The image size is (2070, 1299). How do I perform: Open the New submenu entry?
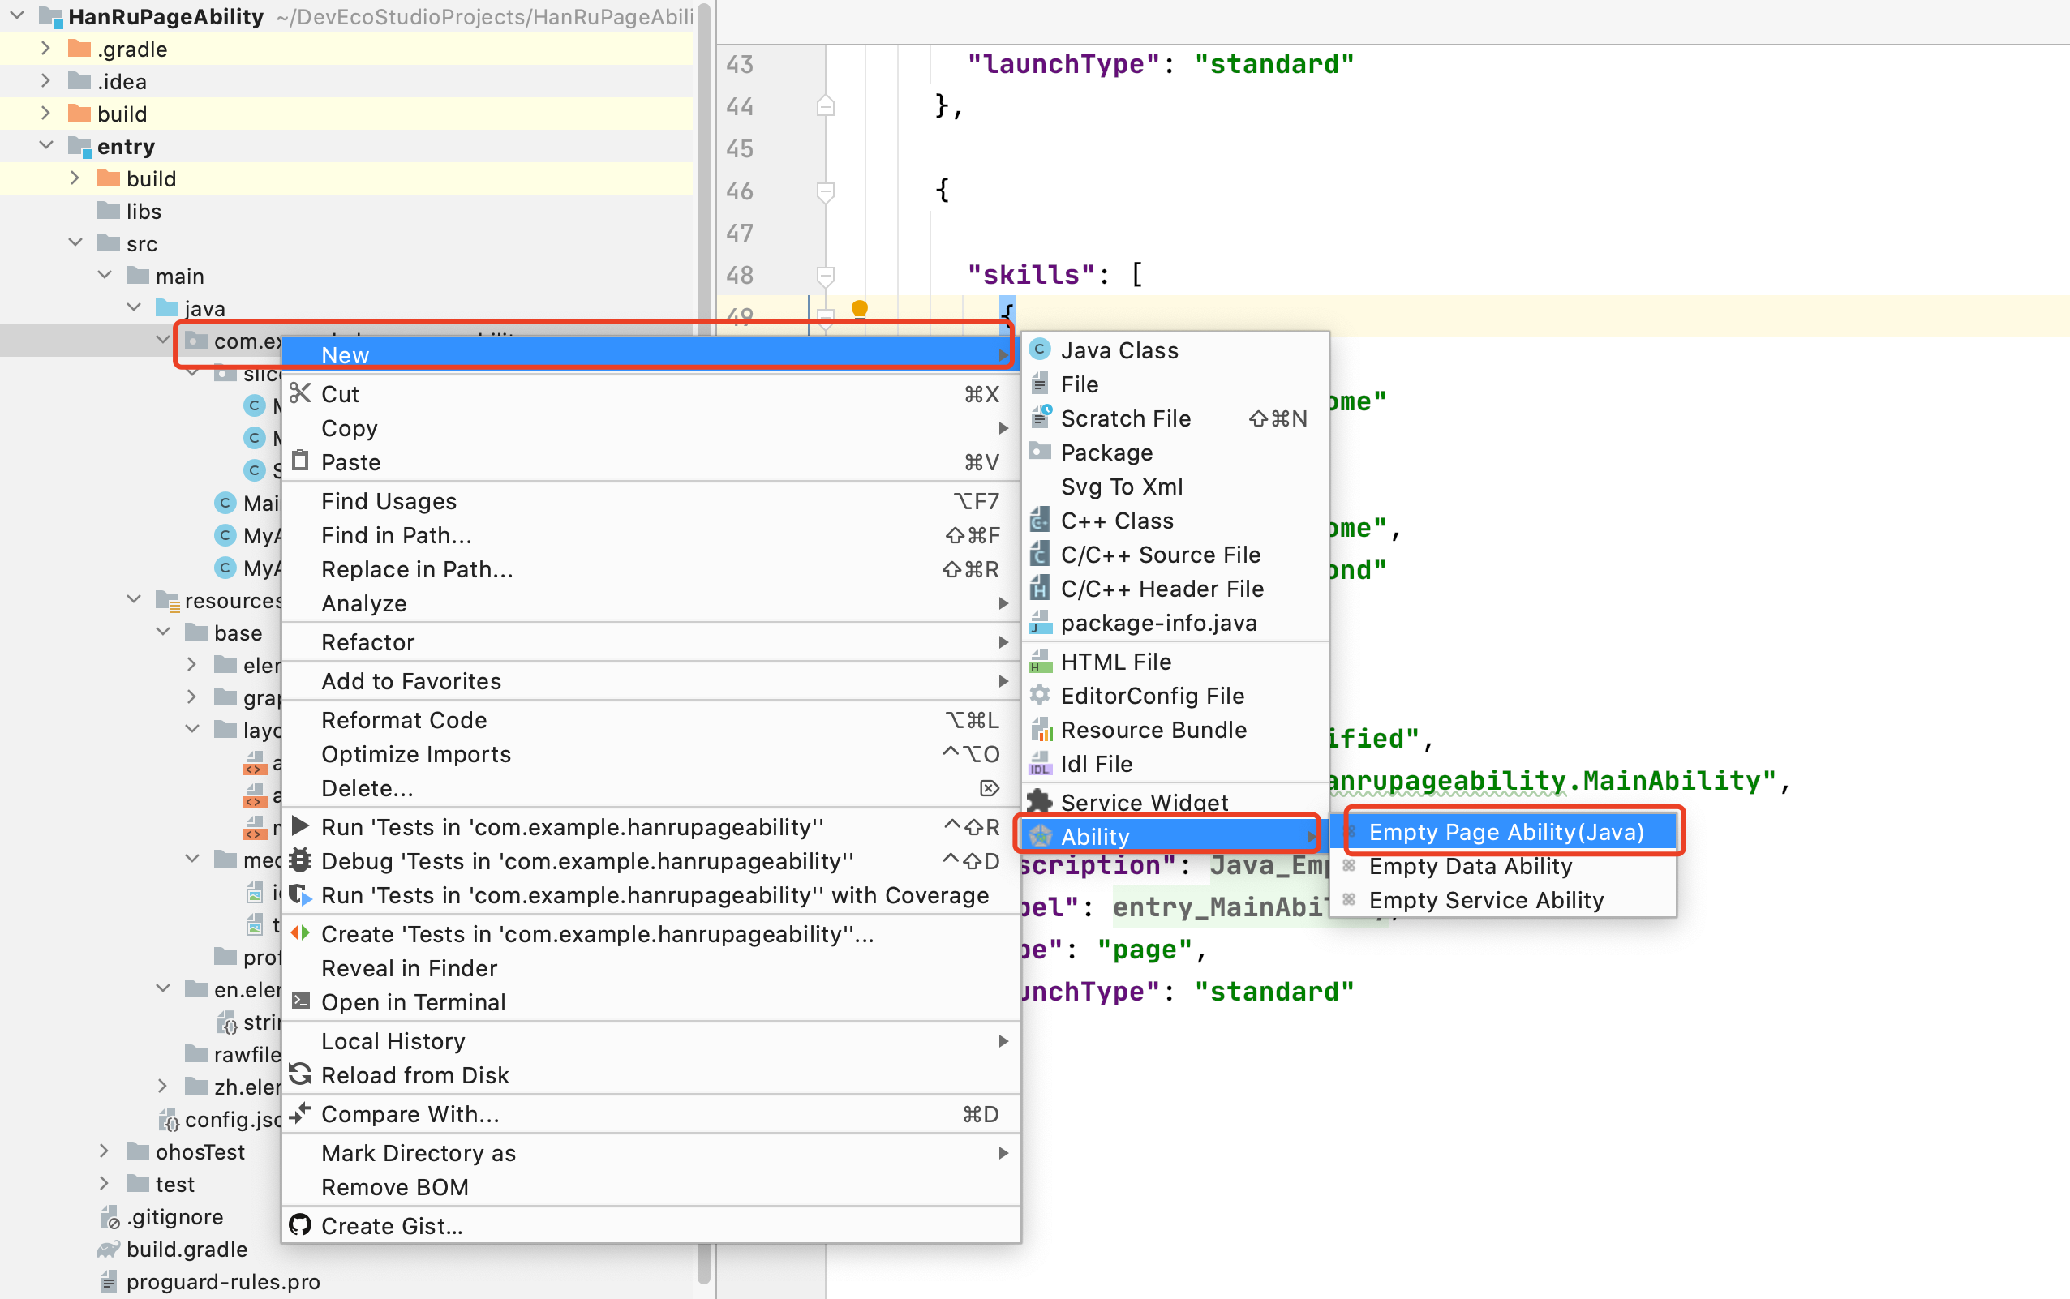651,355
